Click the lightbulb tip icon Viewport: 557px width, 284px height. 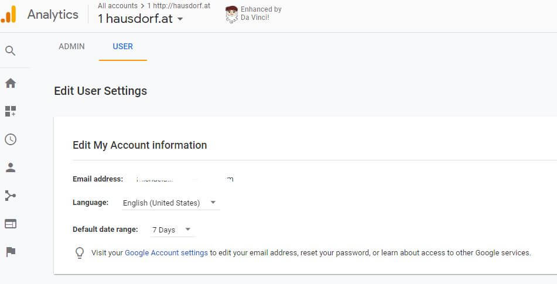coord(80,253)
